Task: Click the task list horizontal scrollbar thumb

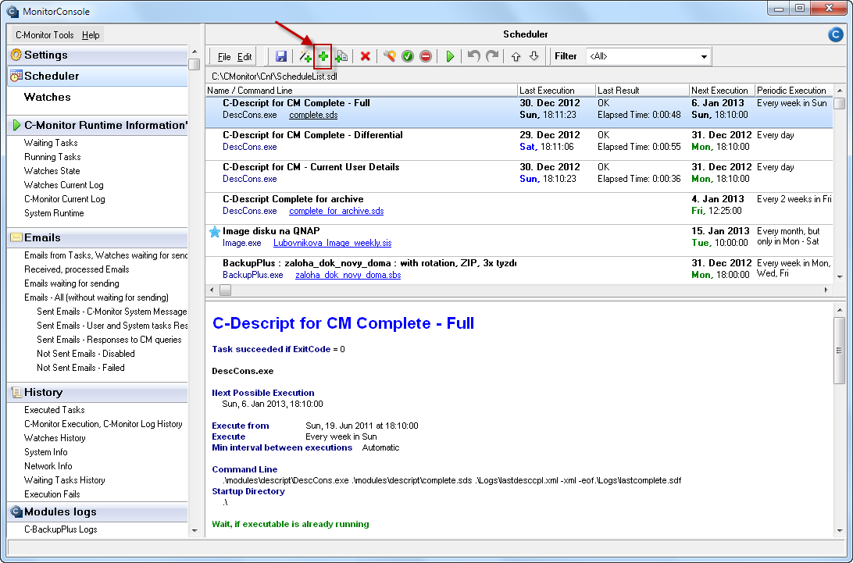Action: pyautogui.click(x=225, y=290)
